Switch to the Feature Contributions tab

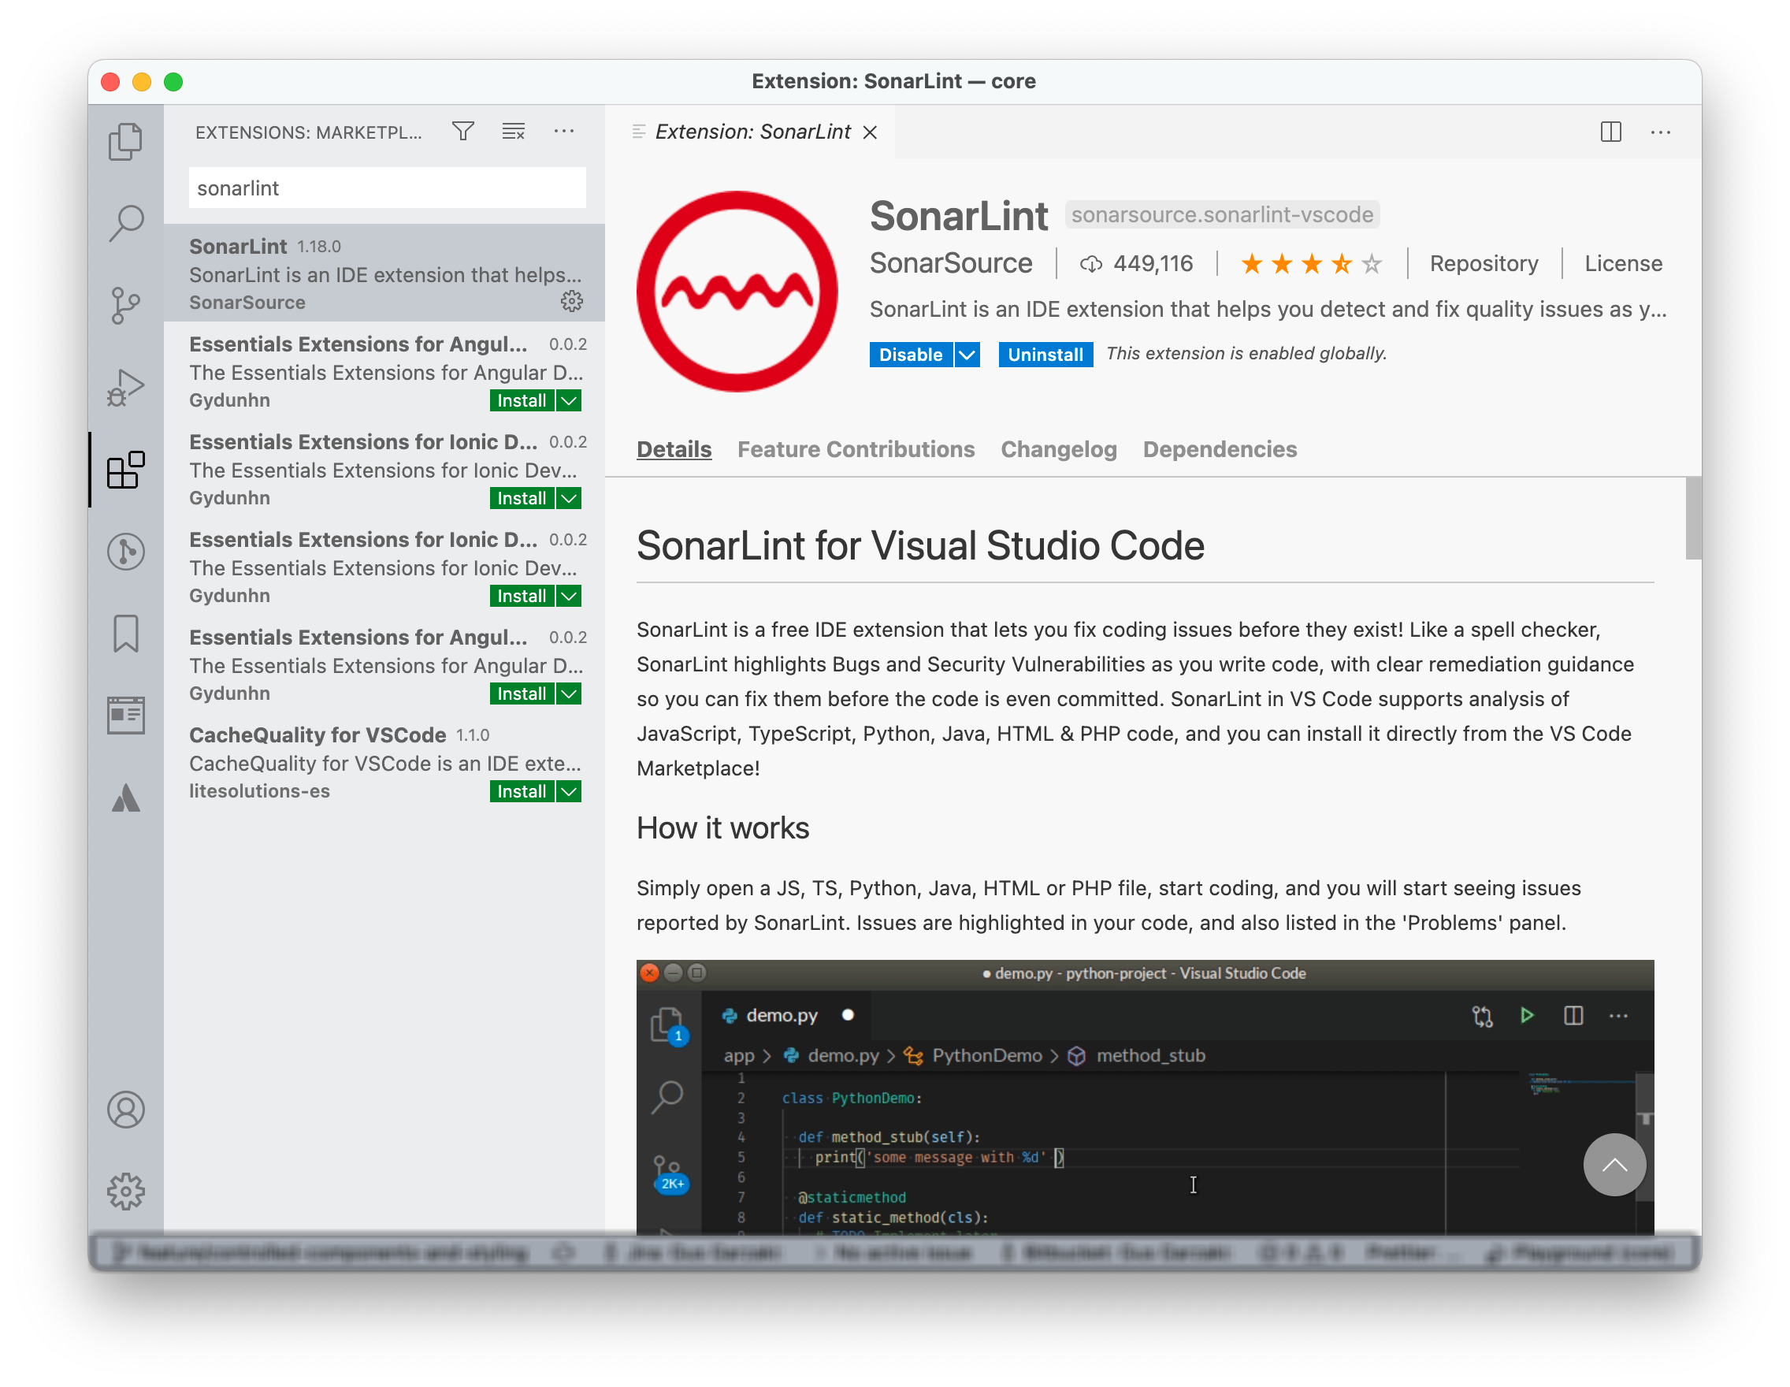(x=856, y=449)
